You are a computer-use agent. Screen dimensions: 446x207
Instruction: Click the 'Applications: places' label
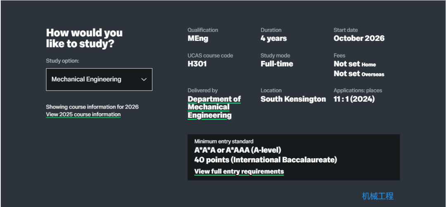[358, 90]
